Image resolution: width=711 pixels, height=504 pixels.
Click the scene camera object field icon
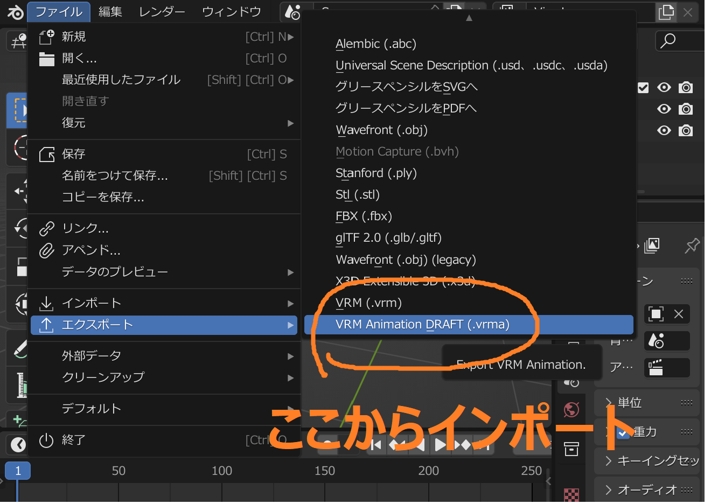click(656, 314)
